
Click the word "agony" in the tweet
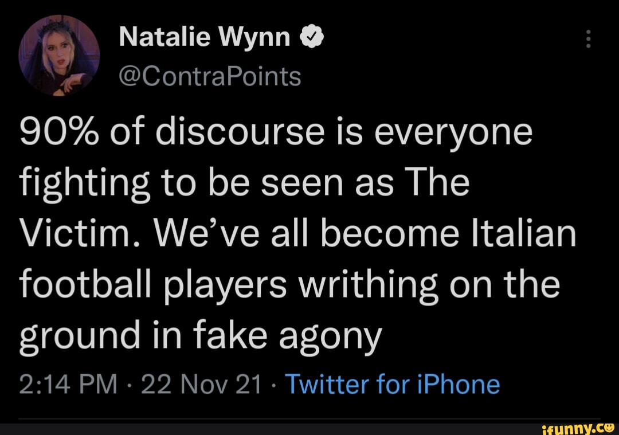[330, 336]
